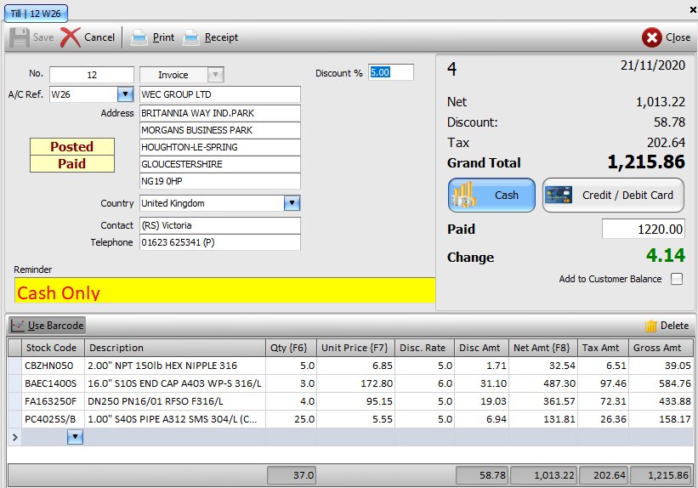Expand the Invoice type dropdown
This screenshot has height=488, width=698.
(215, 75)
